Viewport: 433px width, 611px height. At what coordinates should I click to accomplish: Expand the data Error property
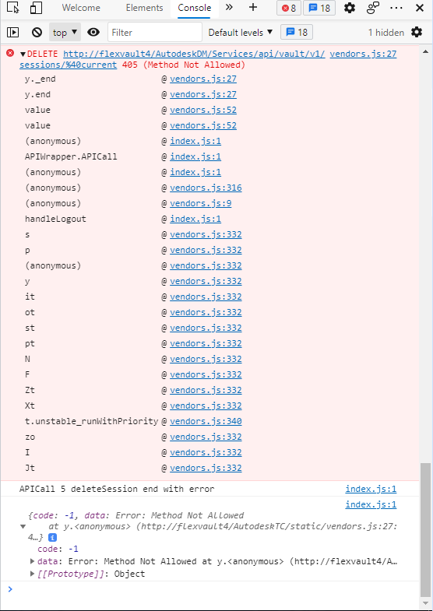33,561
